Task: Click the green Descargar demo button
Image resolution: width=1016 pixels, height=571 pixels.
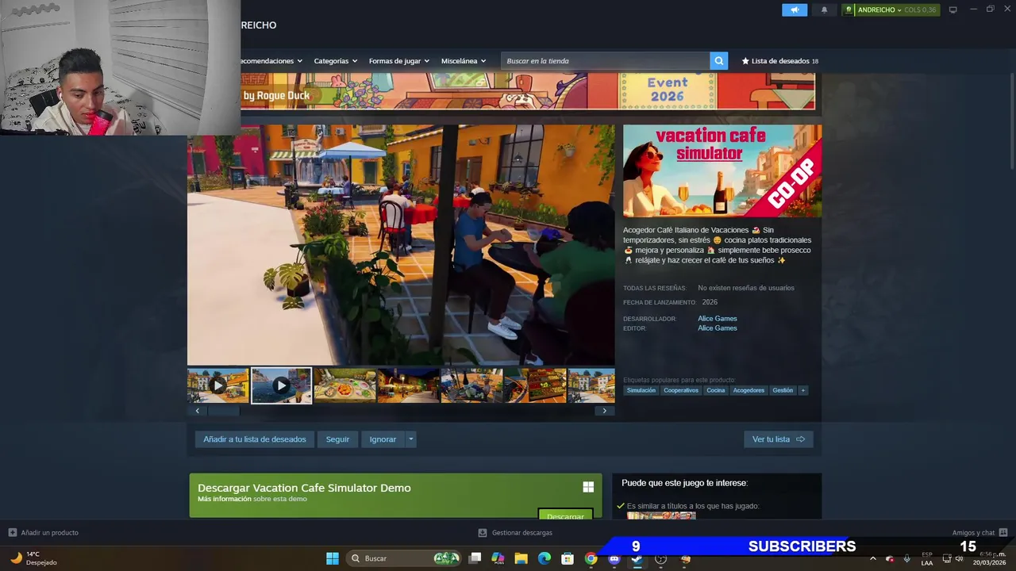Action: [x=565, y=515]
